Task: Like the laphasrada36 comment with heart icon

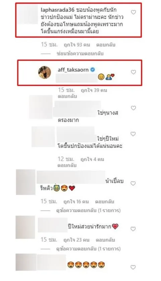Action: [134, 12]
